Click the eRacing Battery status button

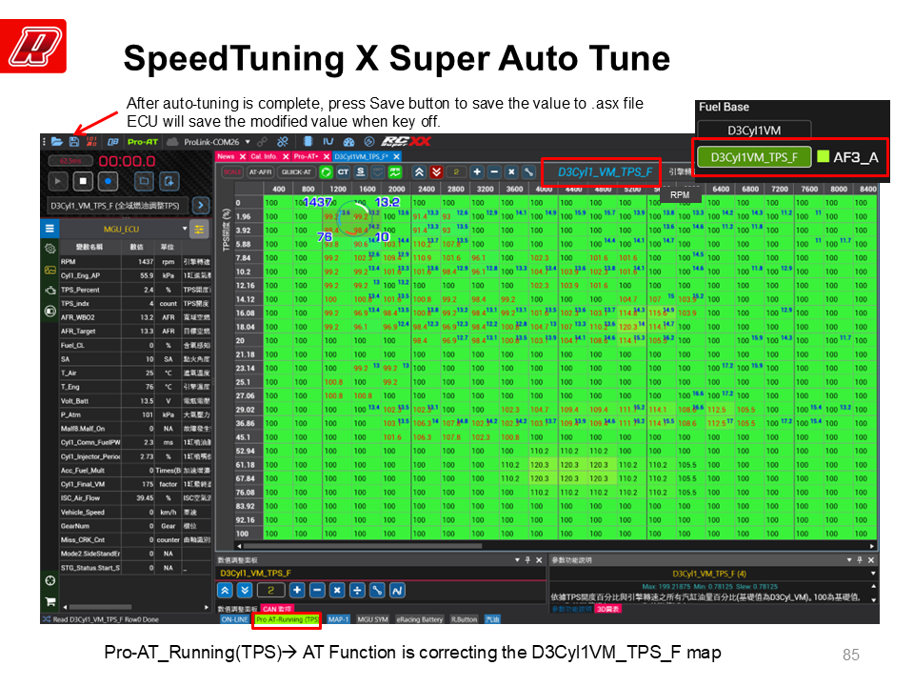[x=420, y=619]
